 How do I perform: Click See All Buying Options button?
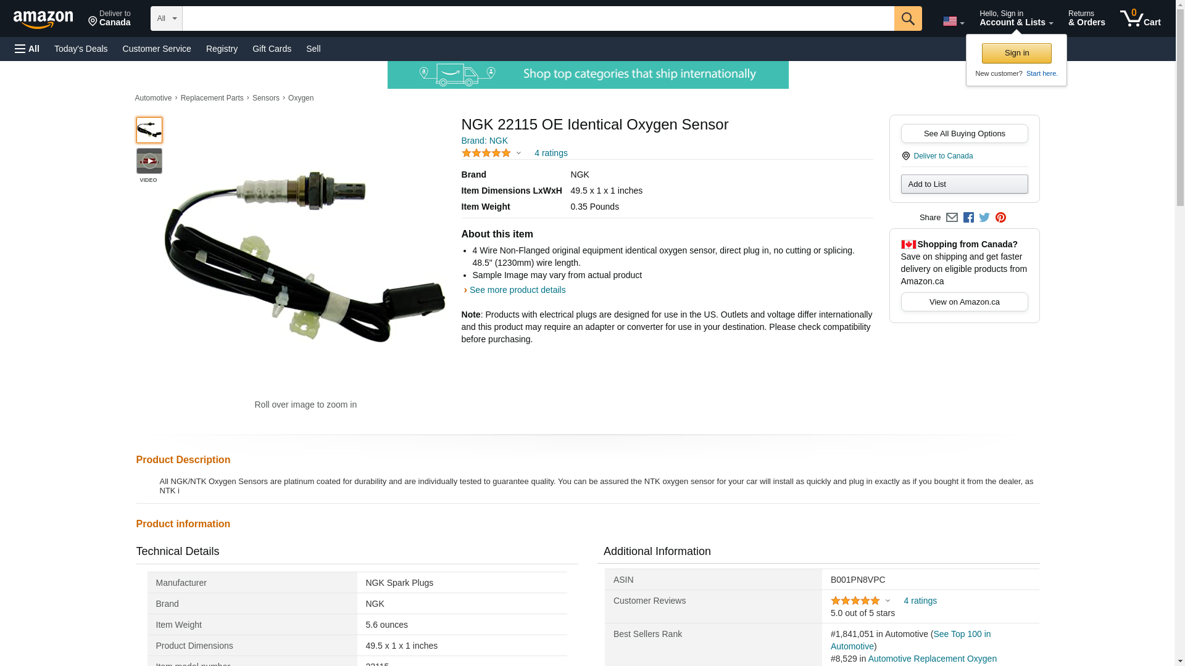[964, 134]
